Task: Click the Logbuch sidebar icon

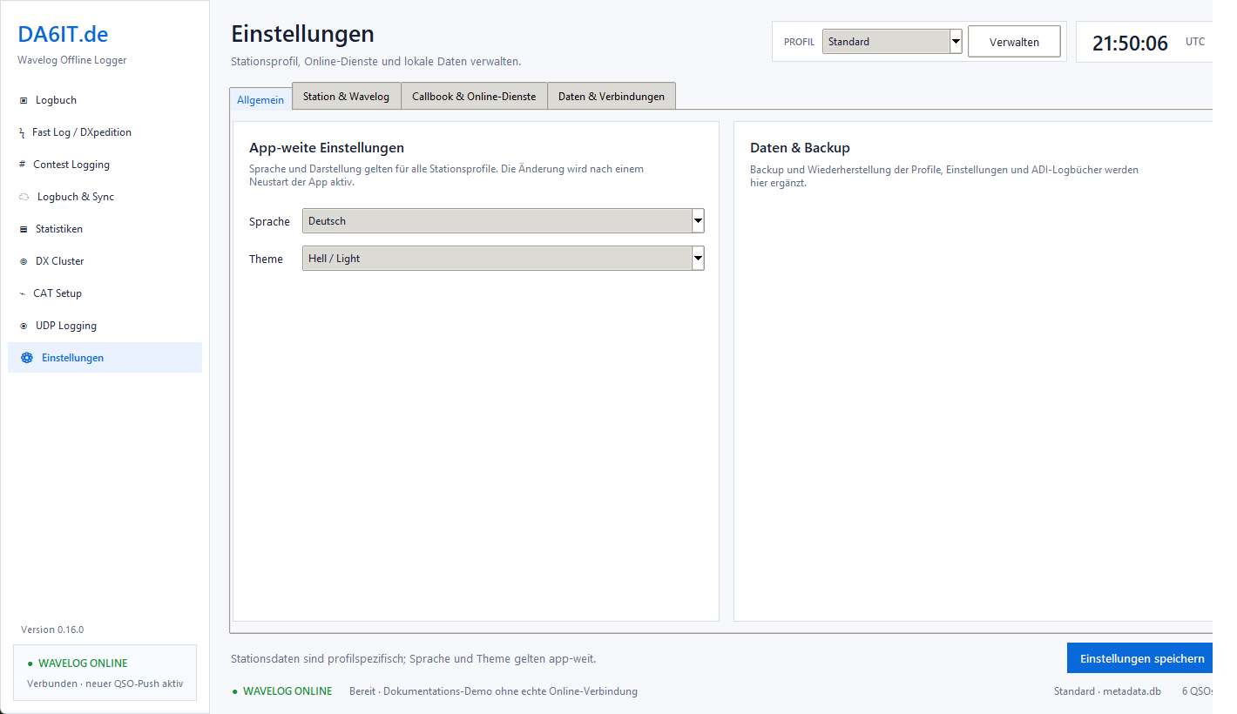Action: (x=24, y=100)
